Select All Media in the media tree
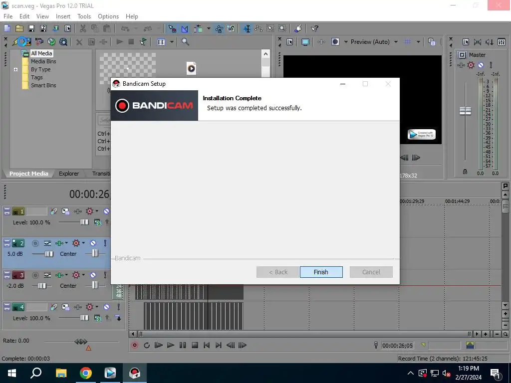The width and height of the screenshot is (511, 383). point(41,53)
